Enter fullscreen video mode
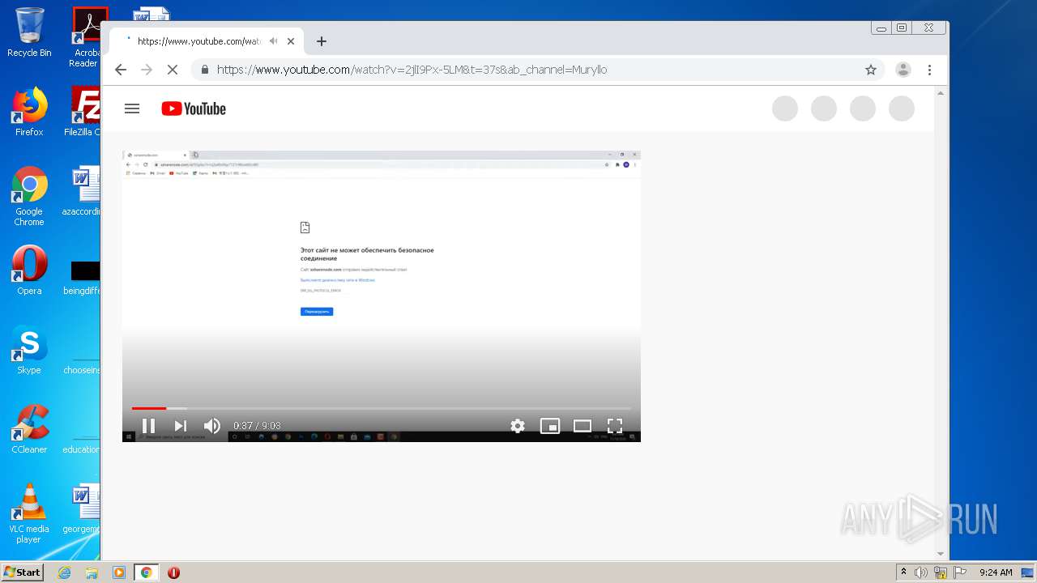Screen dimensions: 1037x583 click(x=615, y=426)
